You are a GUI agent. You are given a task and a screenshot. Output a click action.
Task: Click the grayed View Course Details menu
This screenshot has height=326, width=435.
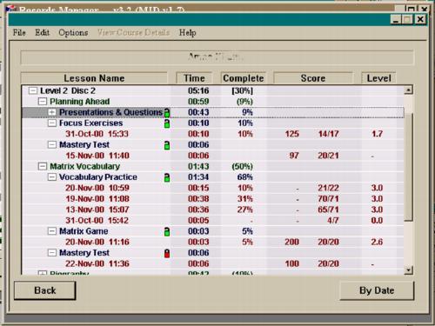[133, 32]
